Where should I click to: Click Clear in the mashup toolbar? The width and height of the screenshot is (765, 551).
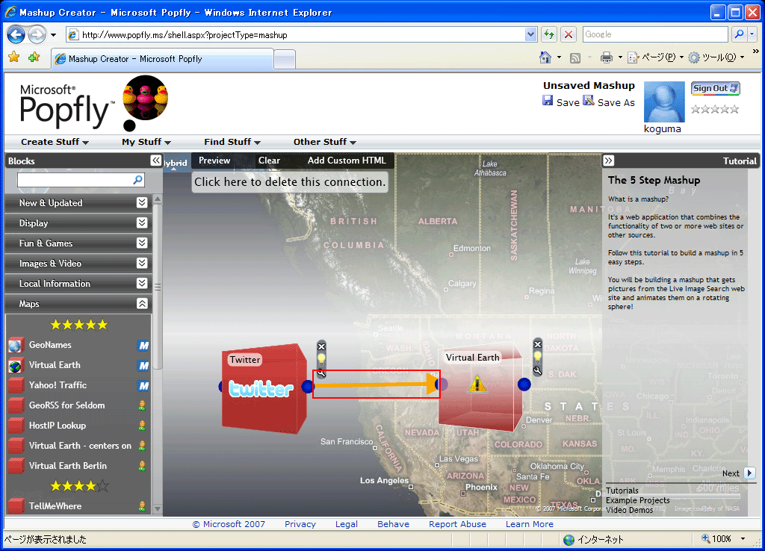(x=269, y=161)
